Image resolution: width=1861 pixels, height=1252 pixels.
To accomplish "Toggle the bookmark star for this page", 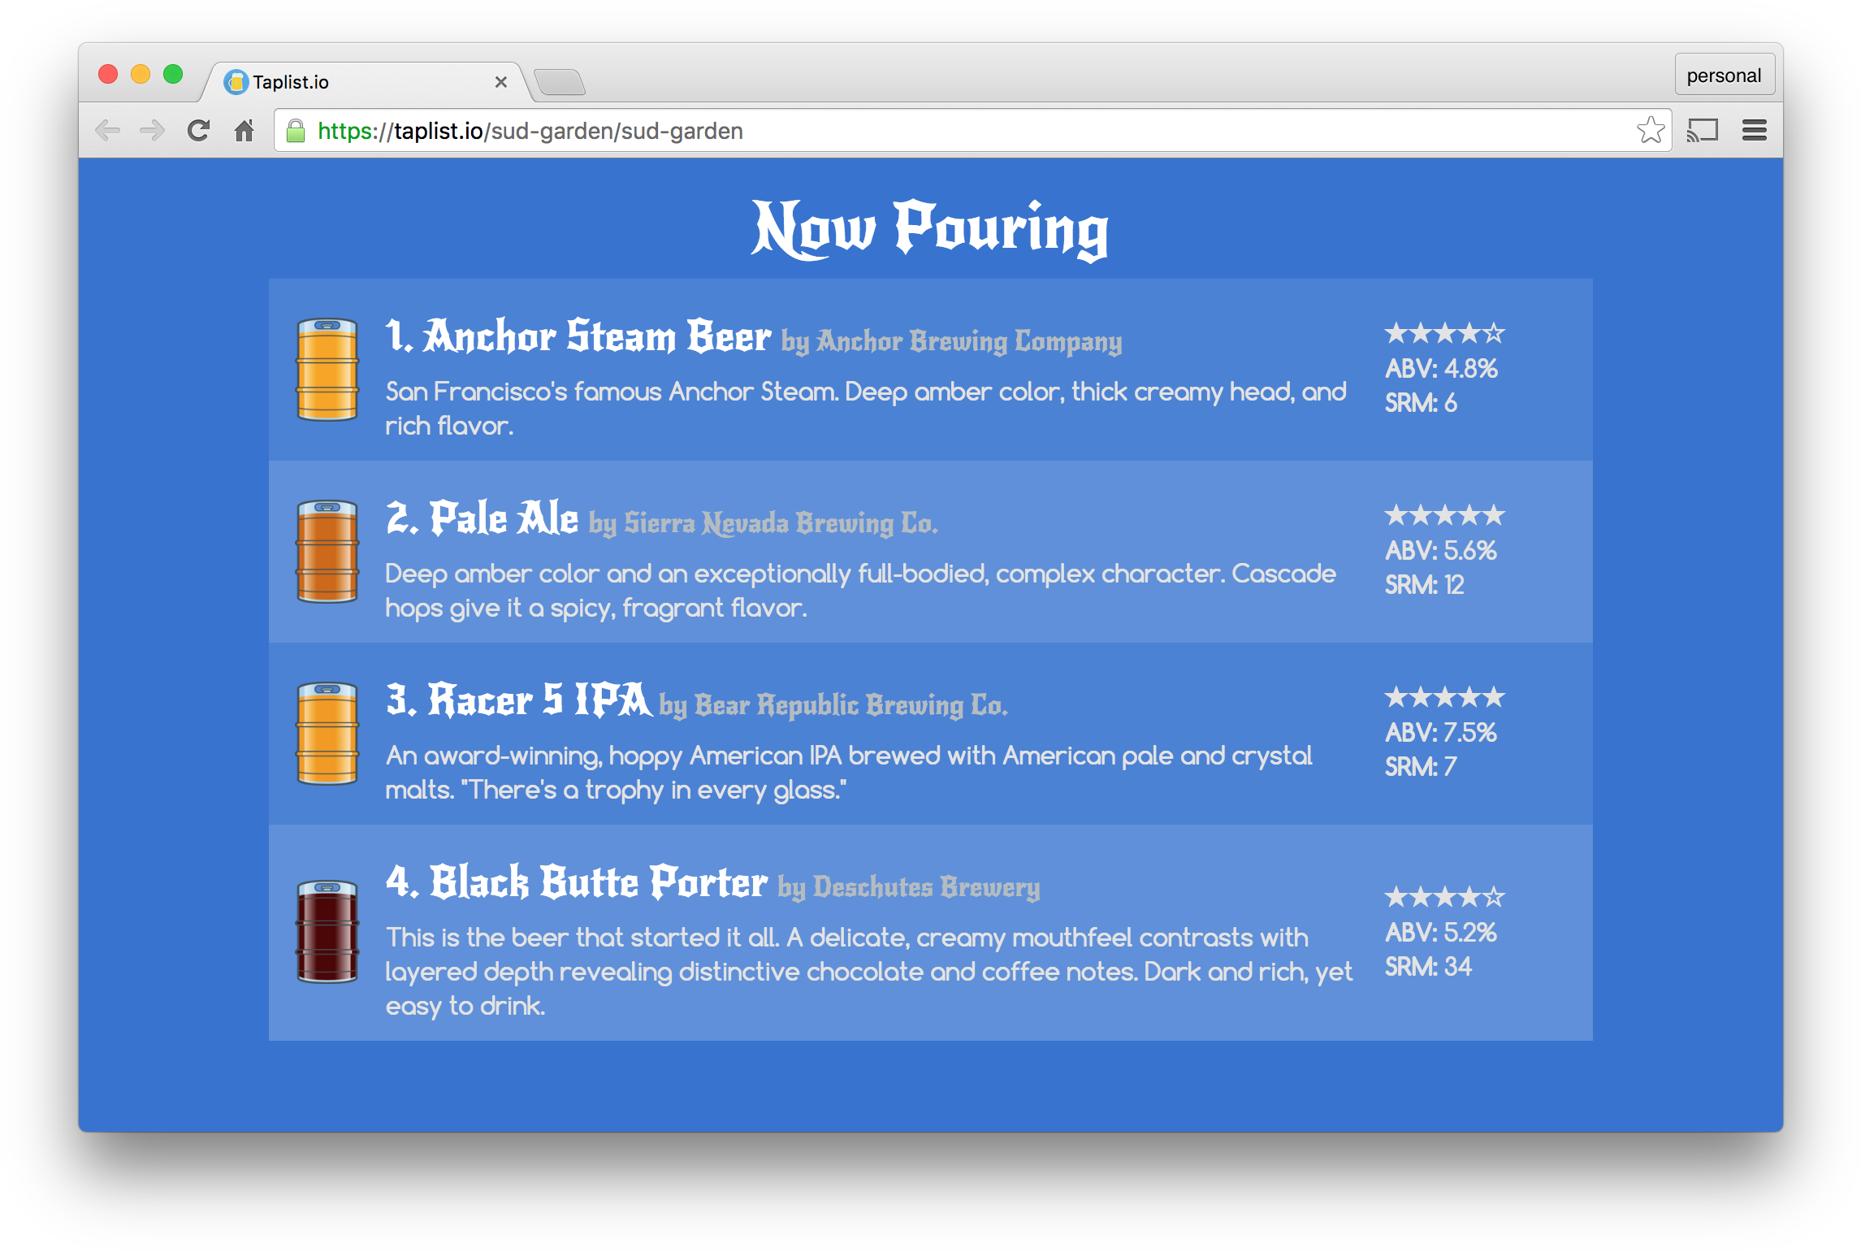I will click(1651, 130).
